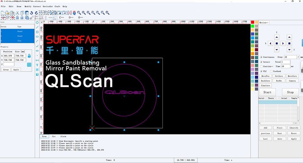Click the RedOn button
The width and height of the screenshot is (303, 163).
[x=279, y=81]
